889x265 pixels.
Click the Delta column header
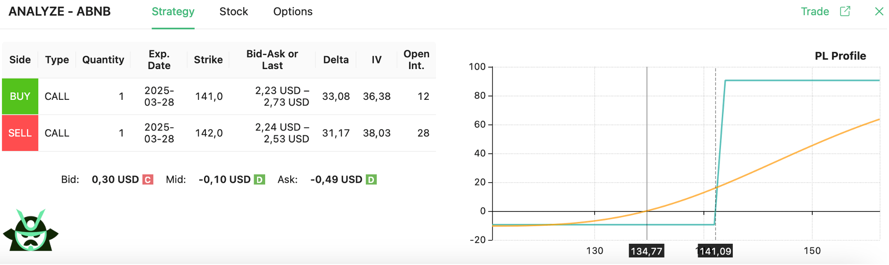[336, 60]
